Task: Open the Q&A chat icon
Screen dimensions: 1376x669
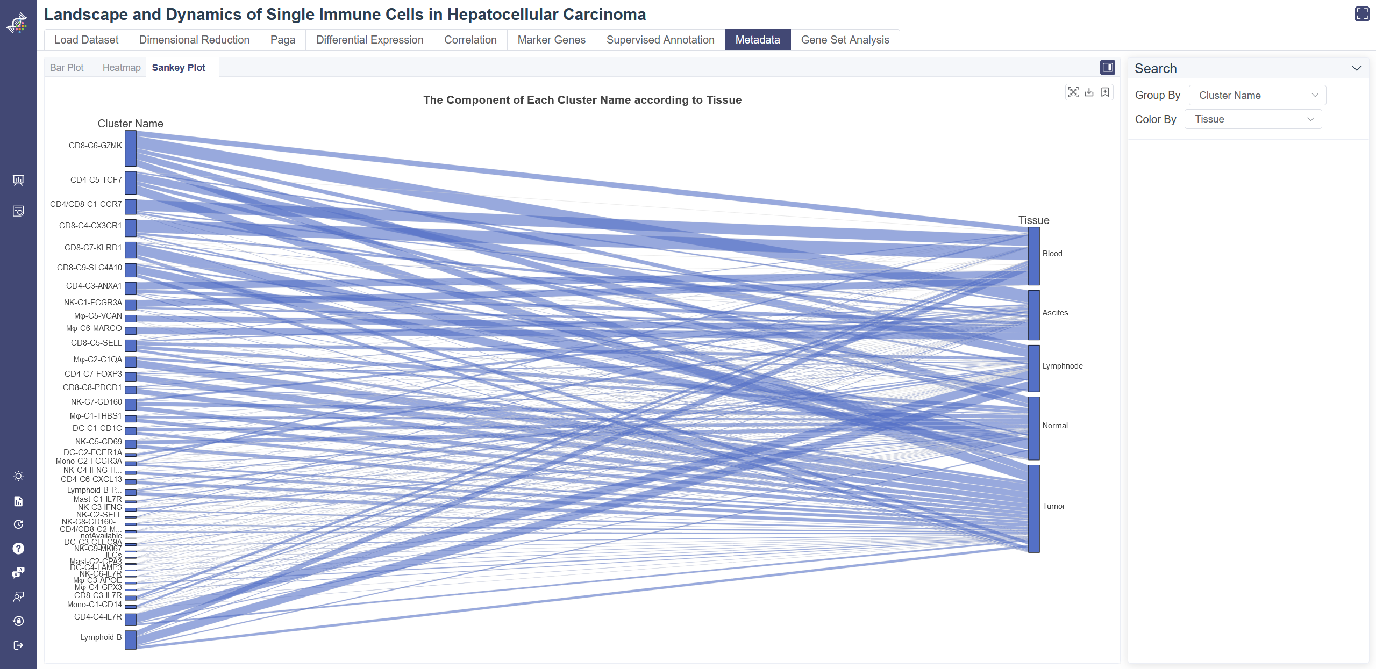Action: click(x=18, y=573)
